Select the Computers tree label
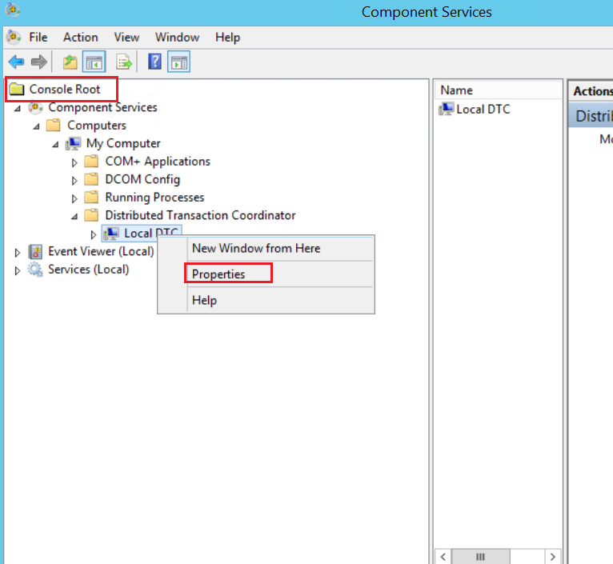This screenshot has width=613, height=564. (x=97, y=126)
